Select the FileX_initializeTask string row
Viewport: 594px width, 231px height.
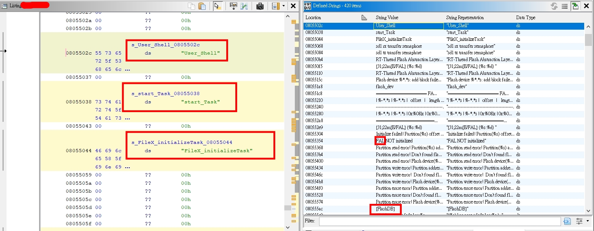444,39
